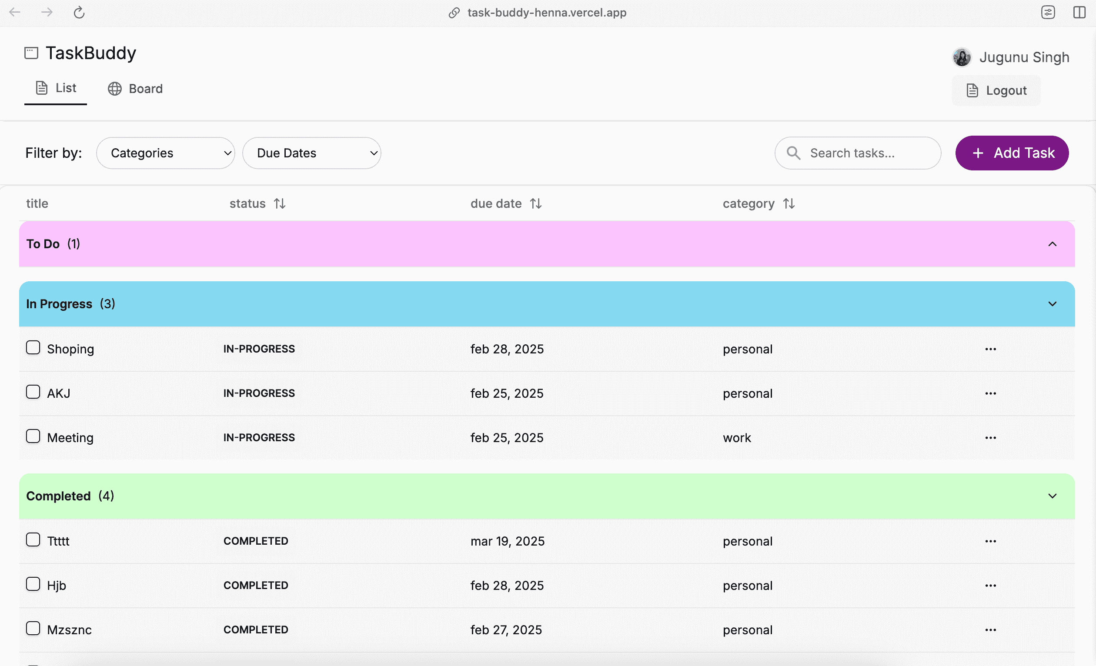
Task: Check the AKJ task checkbox
Action: click(x=33, y=392)
